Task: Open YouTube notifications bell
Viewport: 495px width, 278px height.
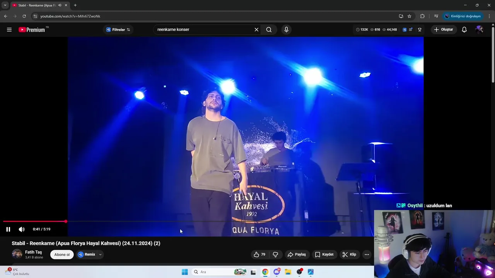Action: pos(464,30)
